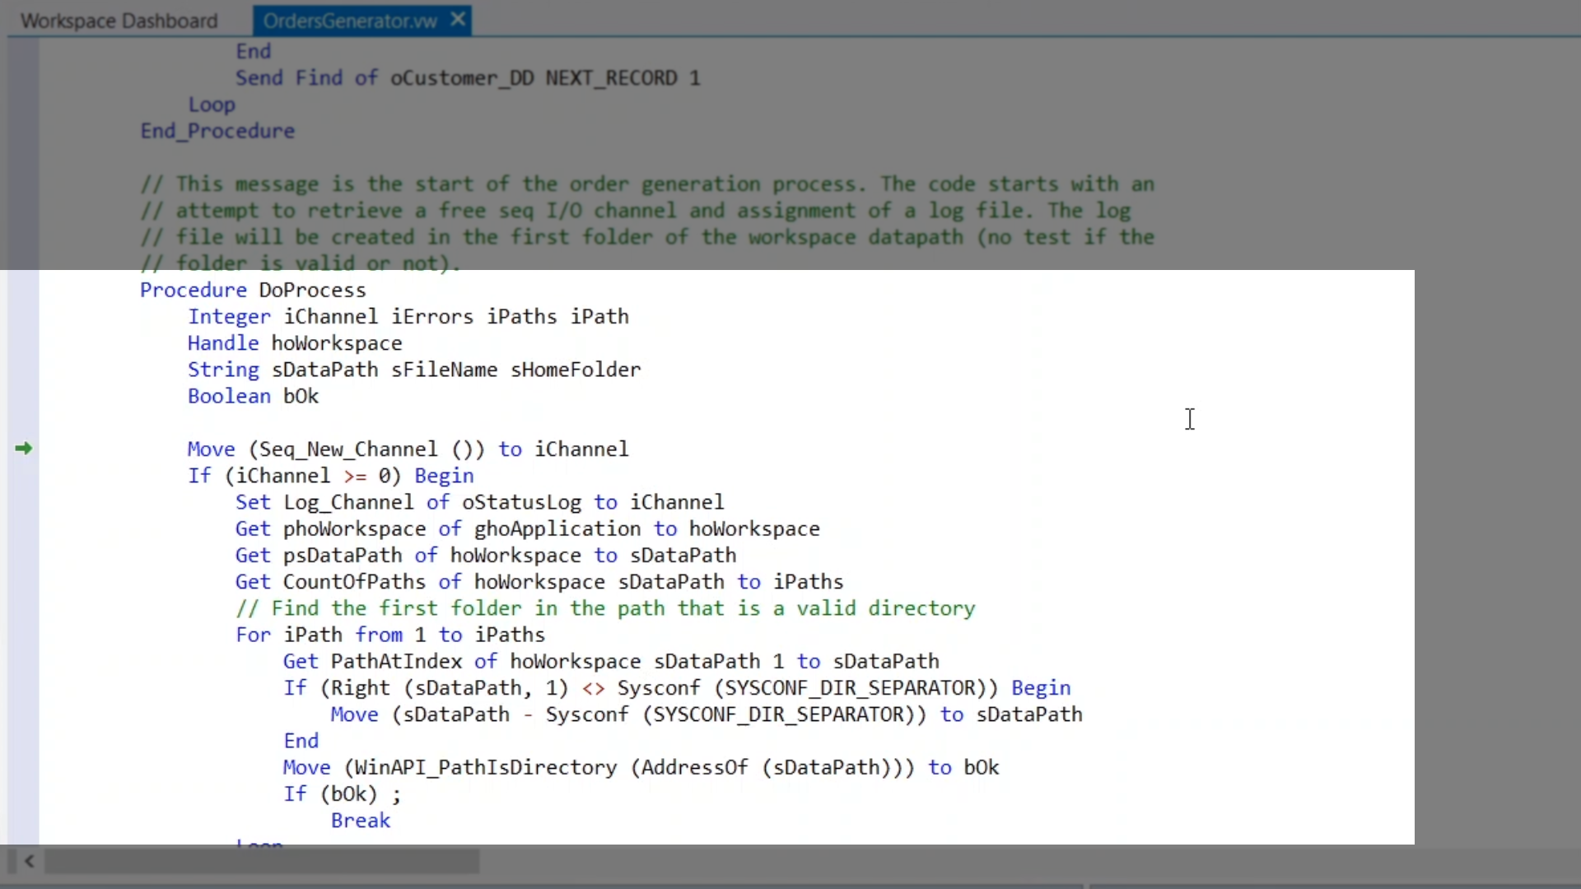Click the WinAPI_PathIsDirectory call
The height and width of the screenshot is (889, 1581).
tap(485, 768)
